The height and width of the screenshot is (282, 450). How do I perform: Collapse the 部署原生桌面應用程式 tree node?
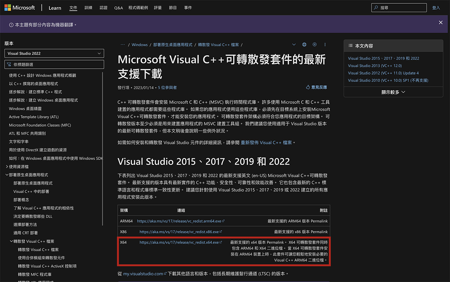coord(7,175)
